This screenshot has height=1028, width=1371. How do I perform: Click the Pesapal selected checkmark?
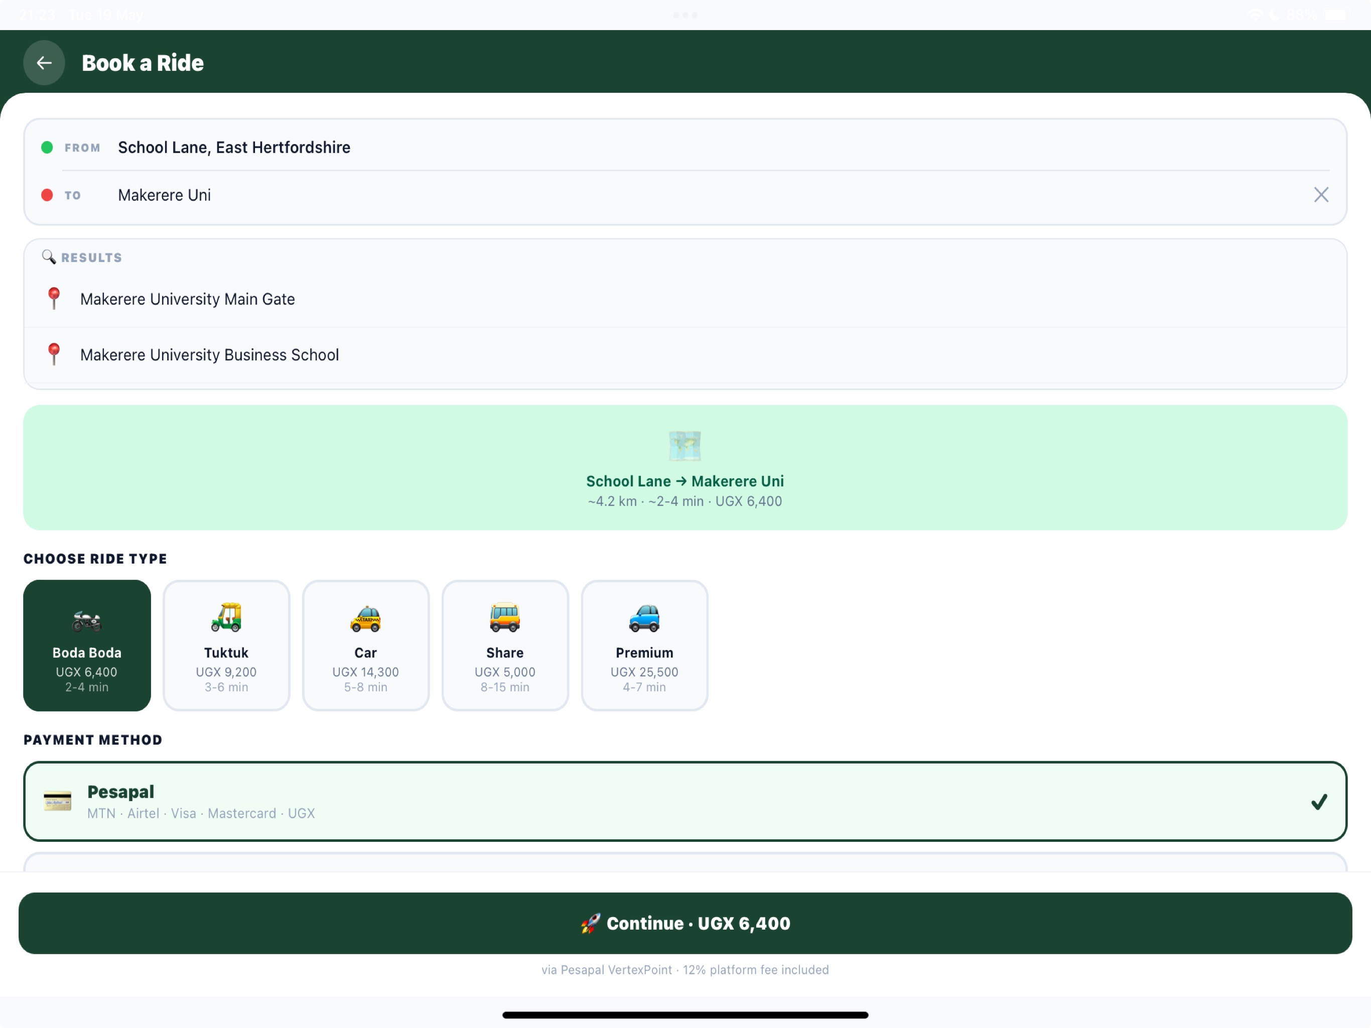(1319, 802)
